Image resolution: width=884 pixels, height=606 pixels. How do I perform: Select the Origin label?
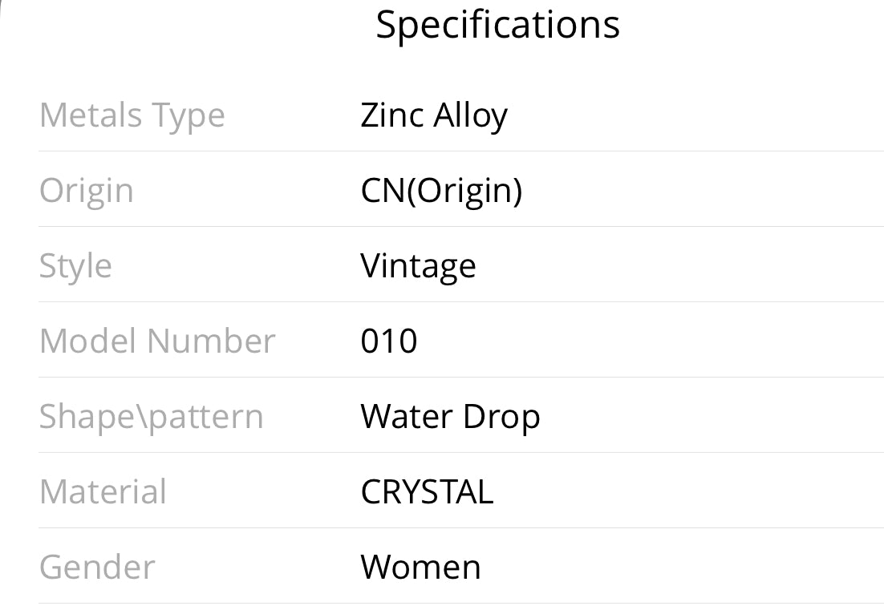pos(87,191)
